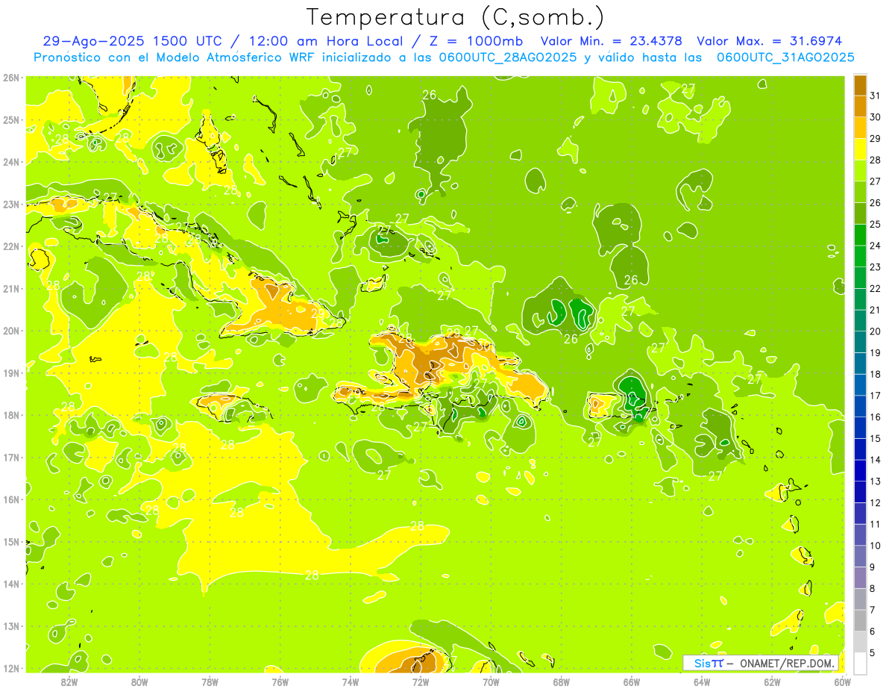
Task: Click the 70W longitude axis label
Action: (x=491, y=682)
